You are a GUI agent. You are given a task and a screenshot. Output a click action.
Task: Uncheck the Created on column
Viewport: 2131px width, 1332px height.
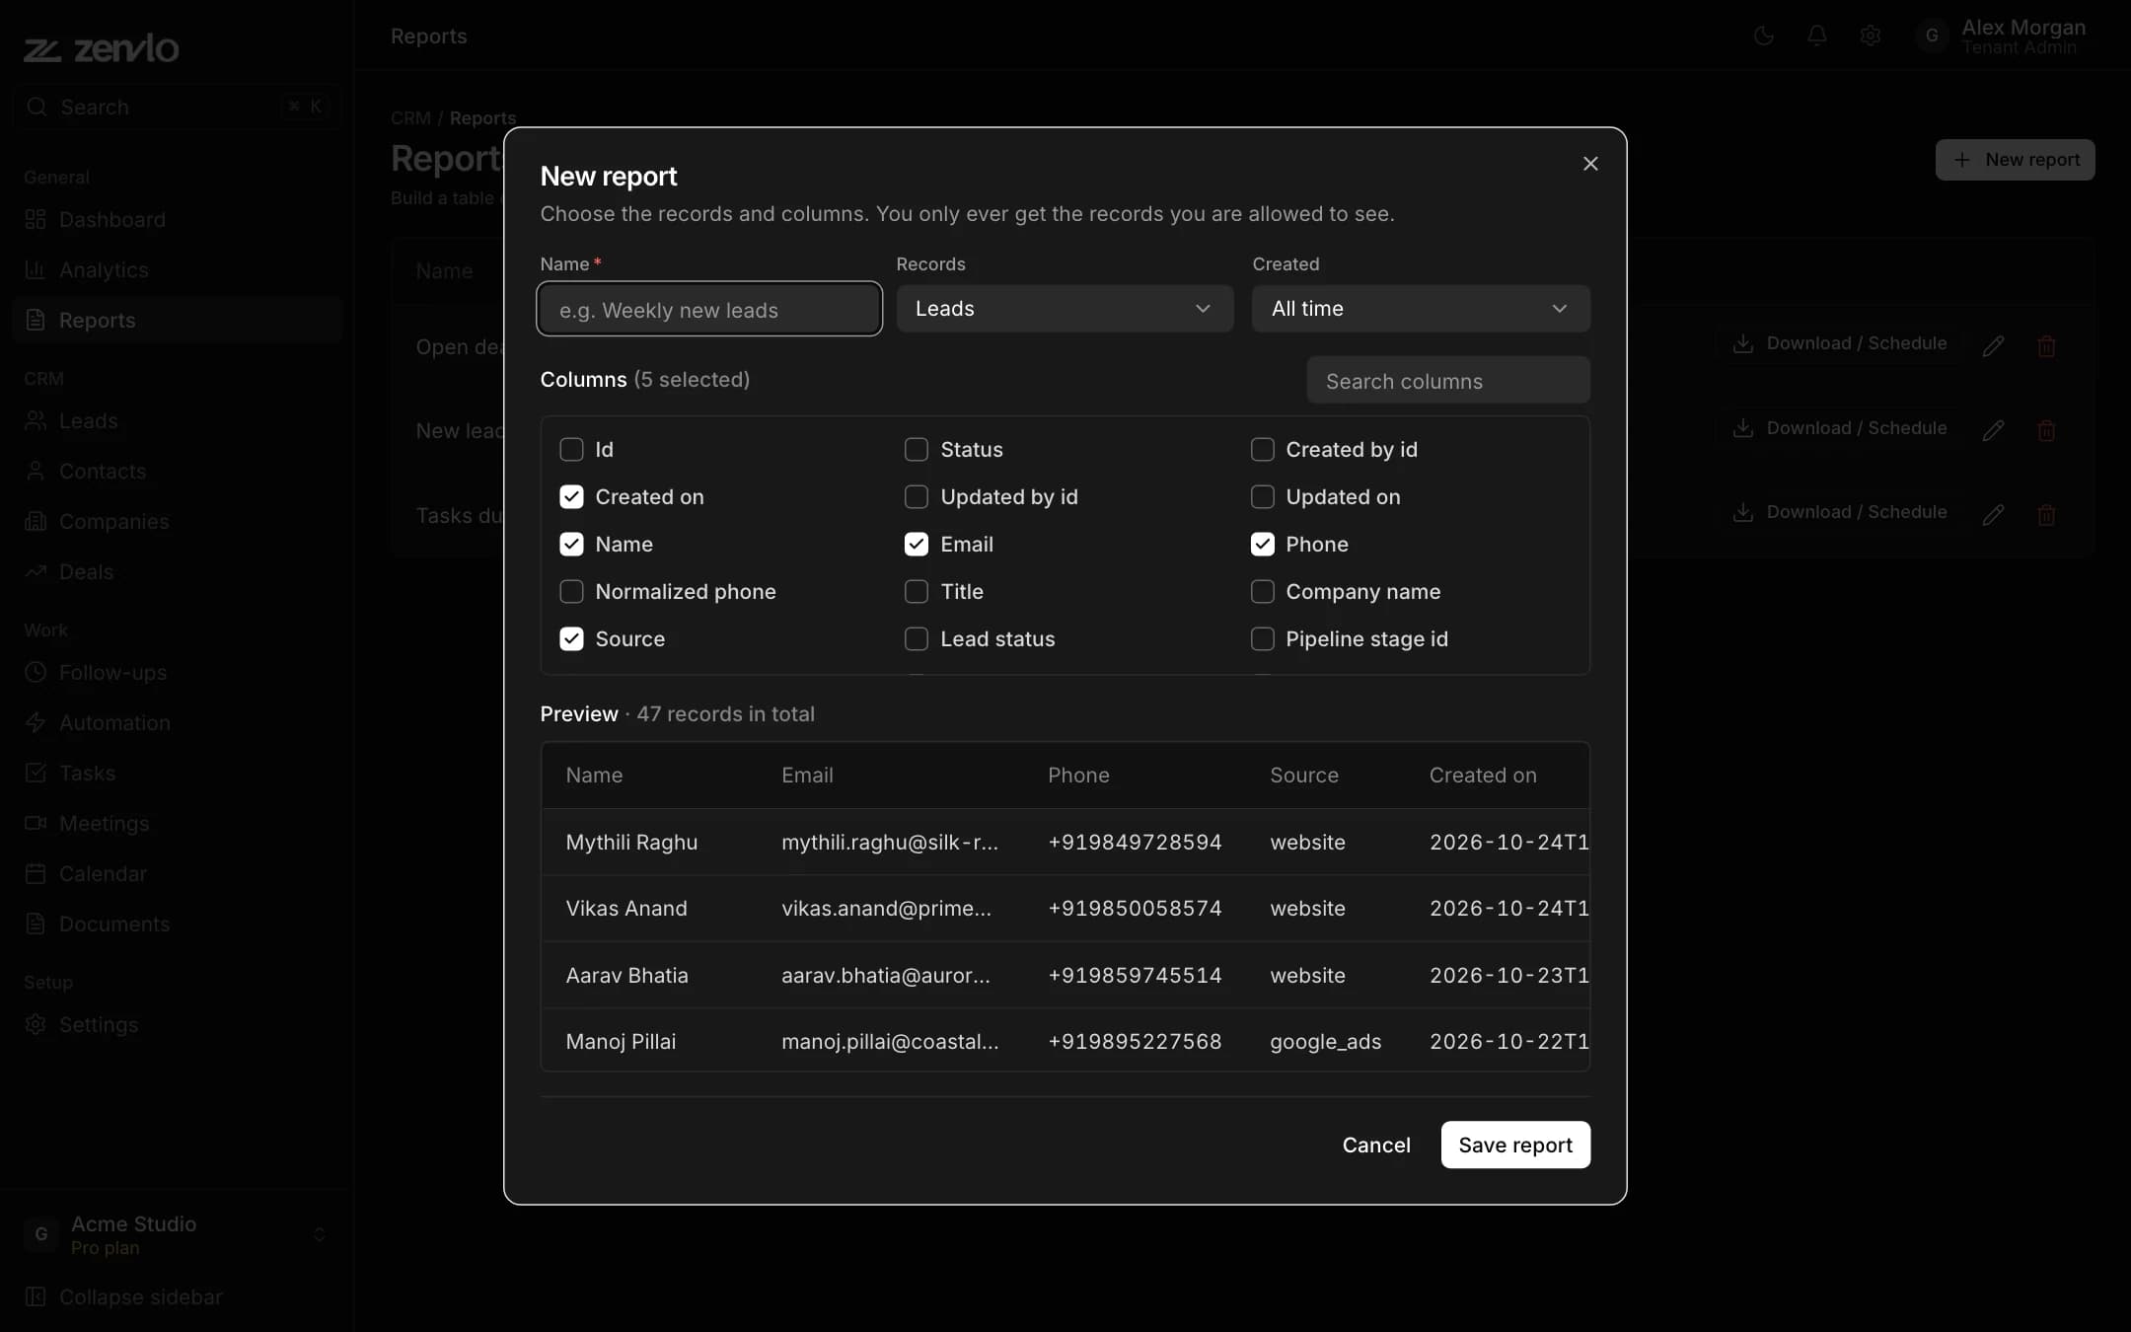571,497
